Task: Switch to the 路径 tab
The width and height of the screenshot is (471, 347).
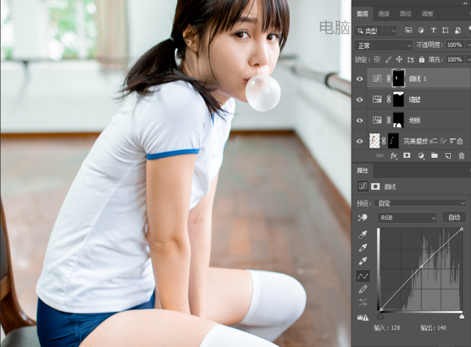Action: (x=405, y=13)
